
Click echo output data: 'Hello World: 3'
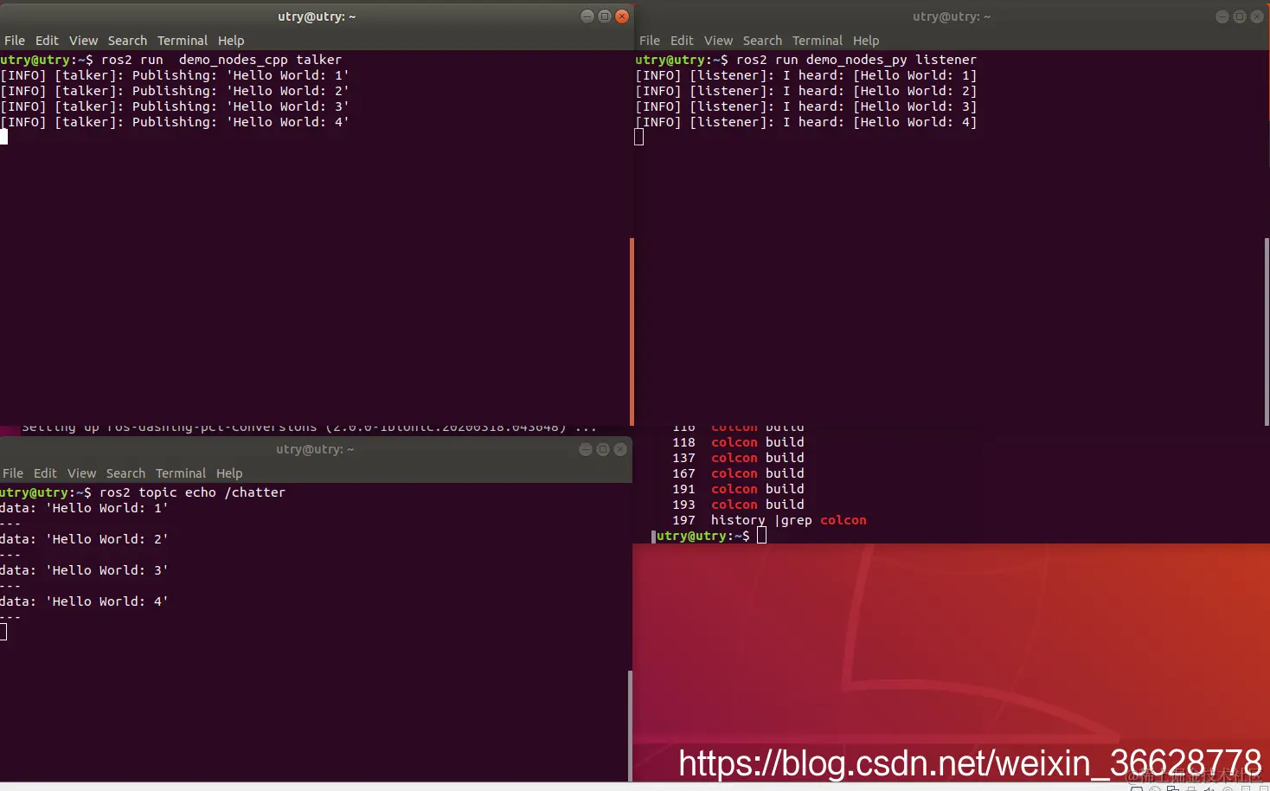tap(84, 570)
